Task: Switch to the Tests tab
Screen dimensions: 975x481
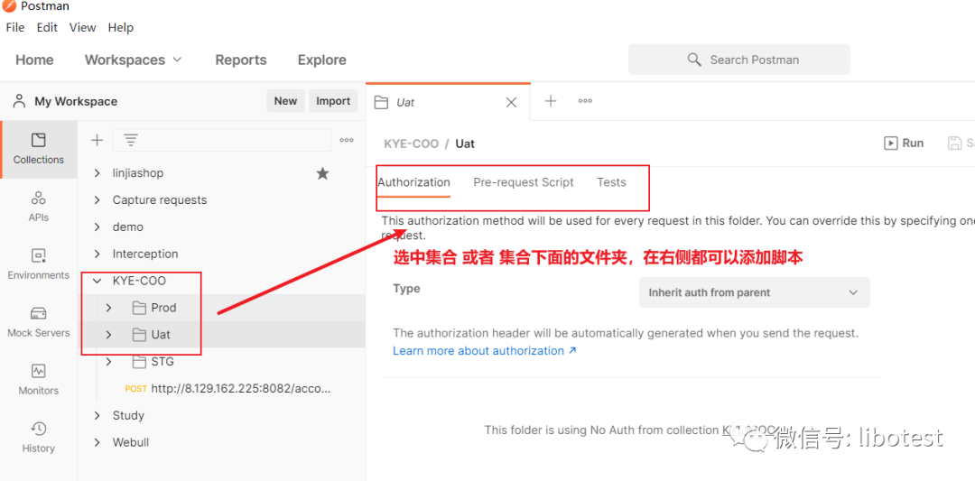Action: (x=612, y=182)
